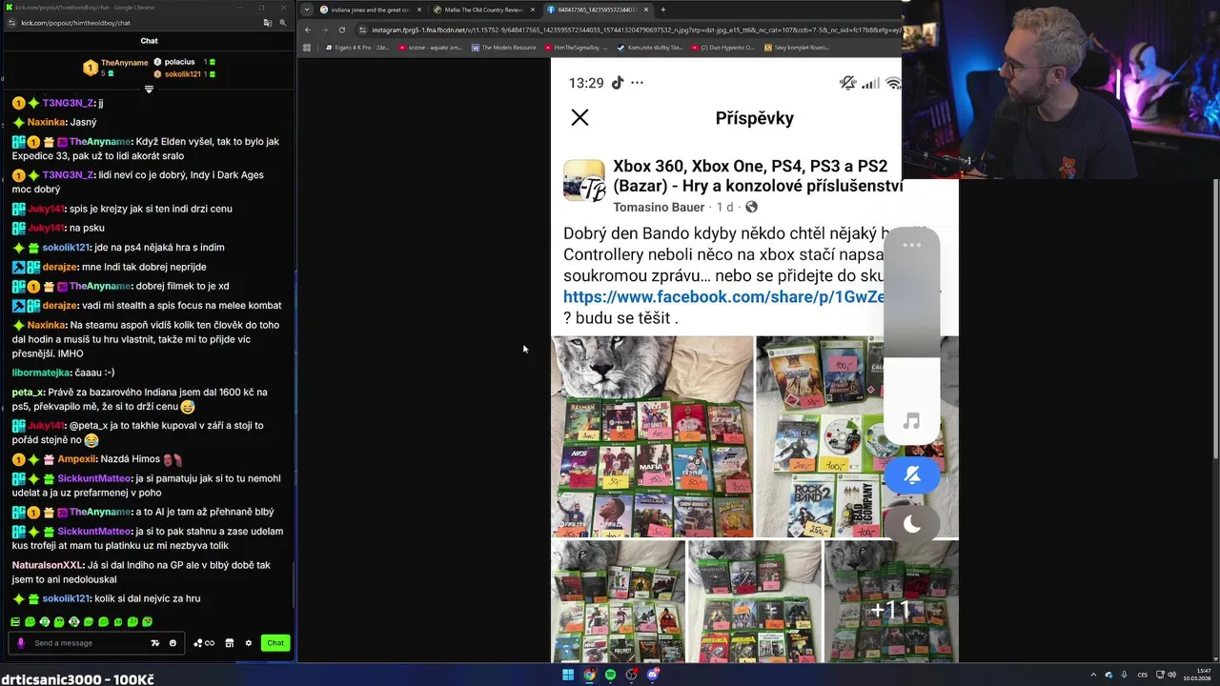
Task: Click the instagram.fprg5 URL address bar
Action: click(x=631, y=30)
